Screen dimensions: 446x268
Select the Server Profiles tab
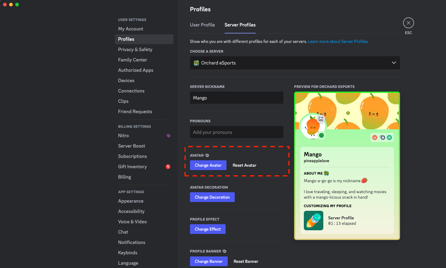click(x=240, y=25)
